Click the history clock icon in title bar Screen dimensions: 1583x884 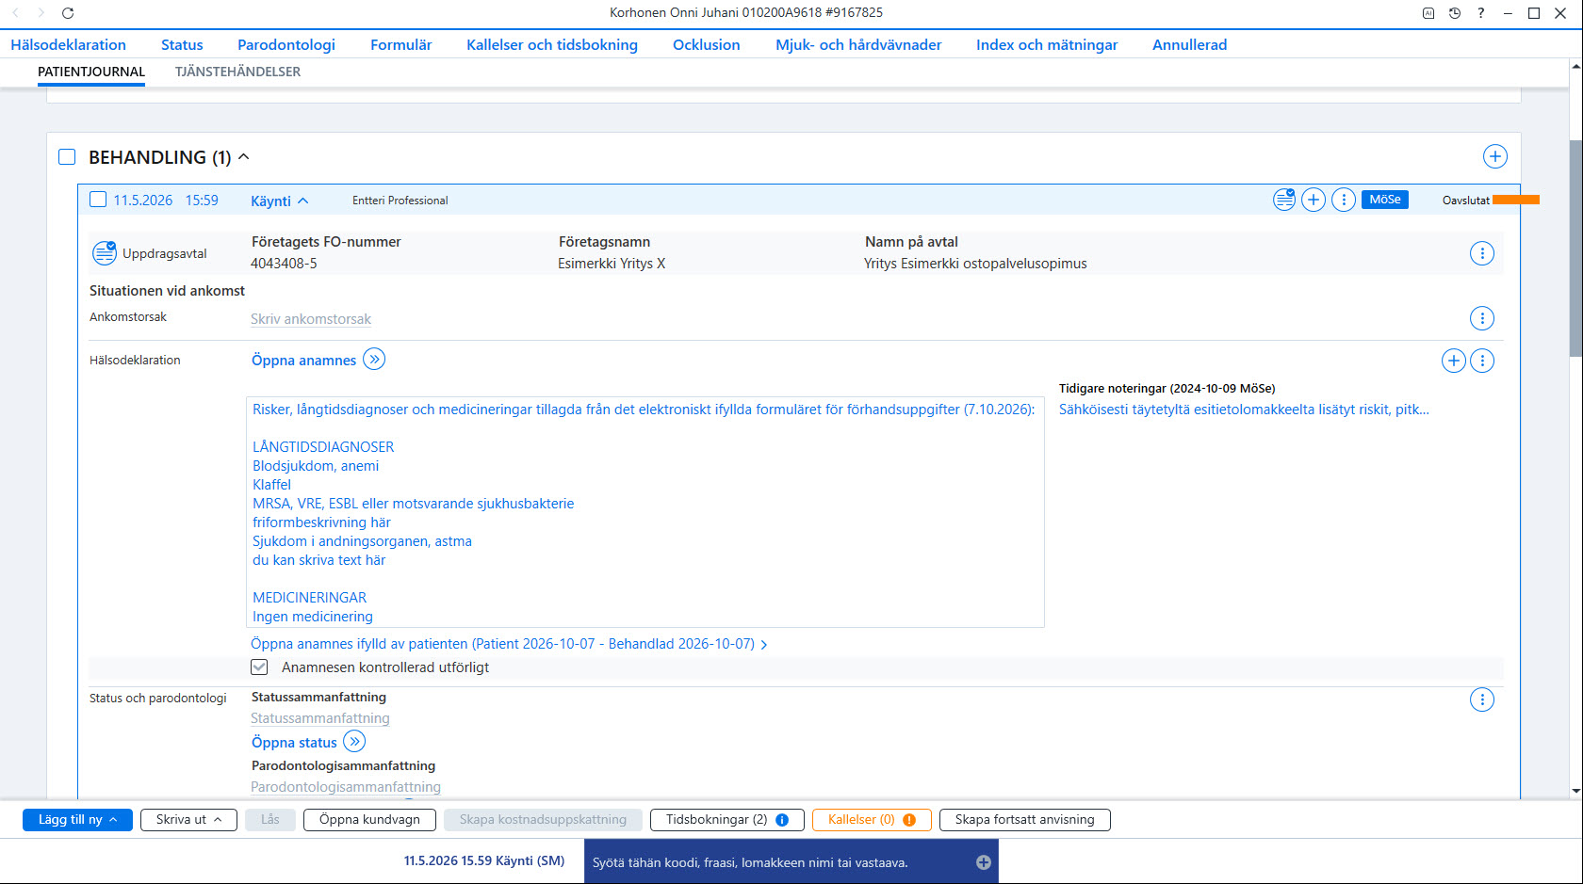[x=1455, y=13]
